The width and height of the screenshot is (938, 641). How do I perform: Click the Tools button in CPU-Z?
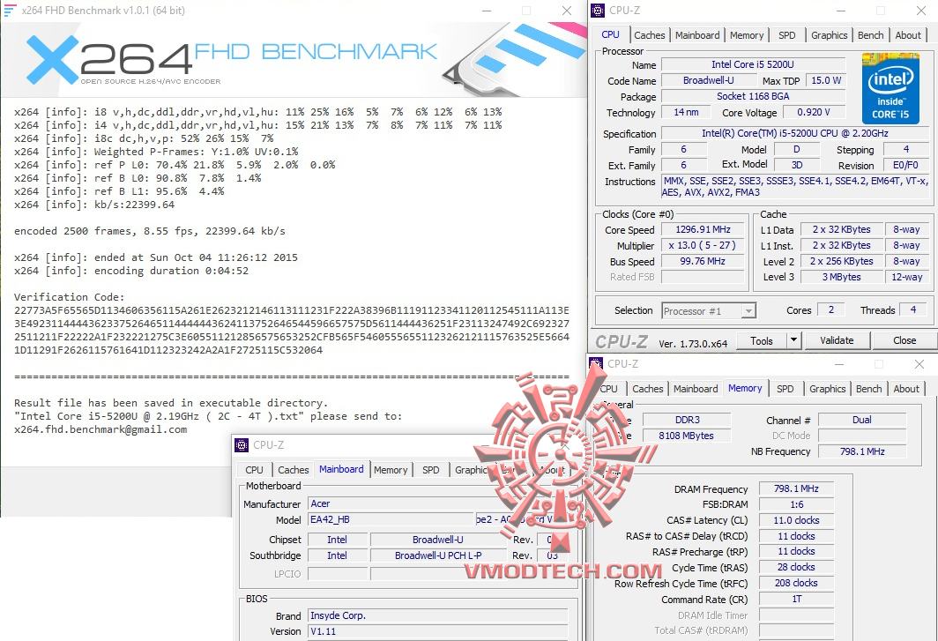click(x=761, y=340)
